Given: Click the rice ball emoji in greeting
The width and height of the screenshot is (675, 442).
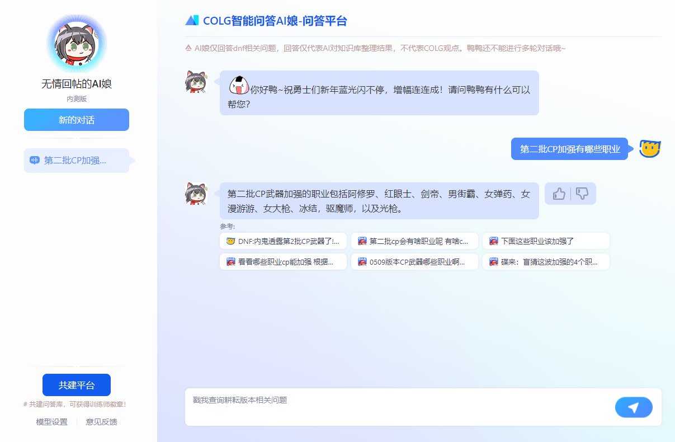Looking at the screenshot, I should 239,85.
